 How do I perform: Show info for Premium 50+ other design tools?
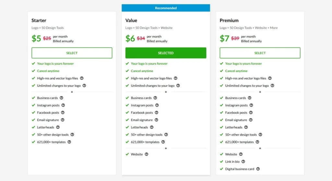coord(260,135)
